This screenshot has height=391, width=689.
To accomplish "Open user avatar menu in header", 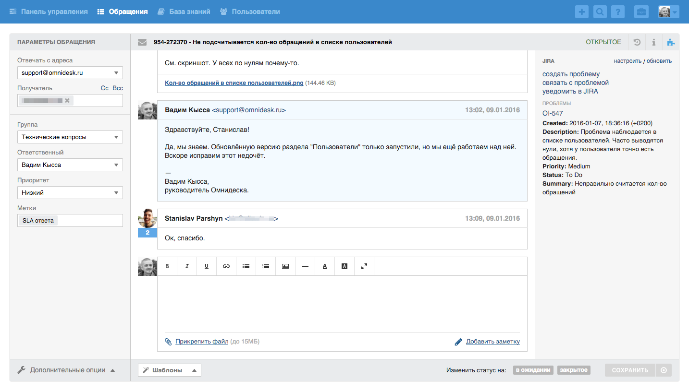I will pyautogui.click(x=669, y=12).
